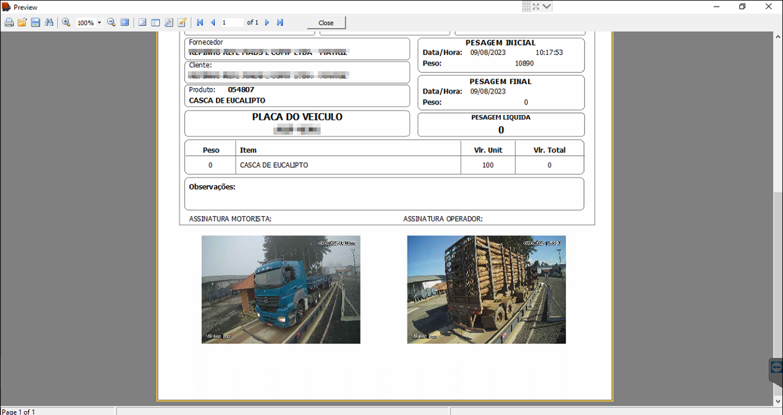Click the edit page pencil icon
Screen dimensions: 783x415
click(182, 23)
